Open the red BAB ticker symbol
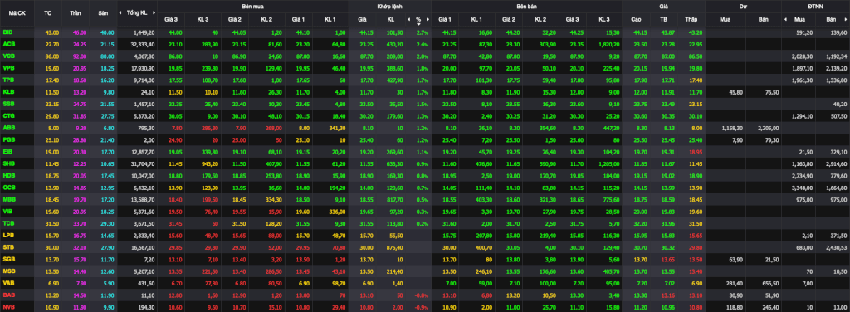Image resolution: width=850 pixels, height=312 pixels. tap(8, 295)
